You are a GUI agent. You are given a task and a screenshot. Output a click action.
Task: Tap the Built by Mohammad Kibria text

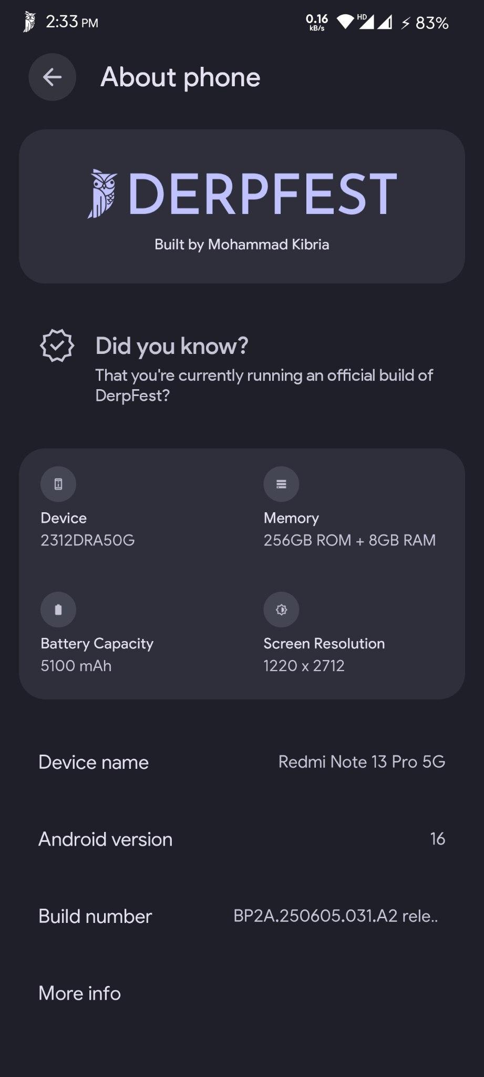[x=242, y=245]
